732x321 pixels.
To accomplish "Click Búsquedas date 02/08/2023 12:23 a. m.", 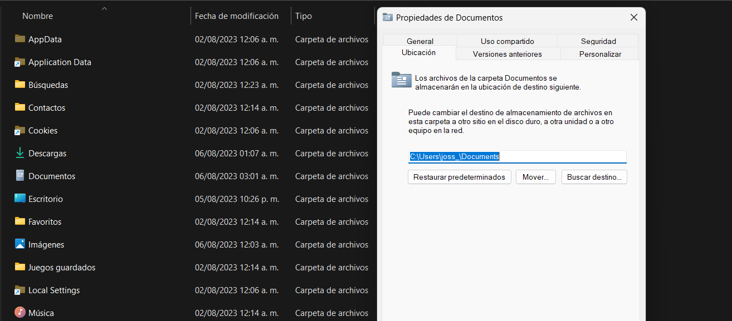I will [x=237, y=85].
